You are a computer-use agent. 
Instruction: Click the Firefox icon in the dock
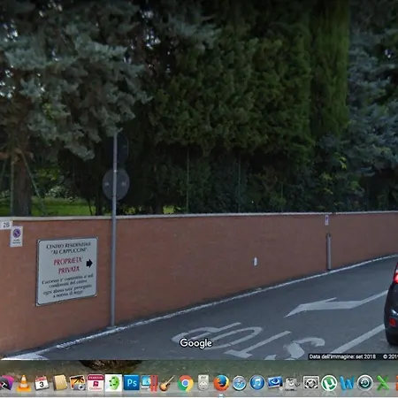(x=221, y=383)
